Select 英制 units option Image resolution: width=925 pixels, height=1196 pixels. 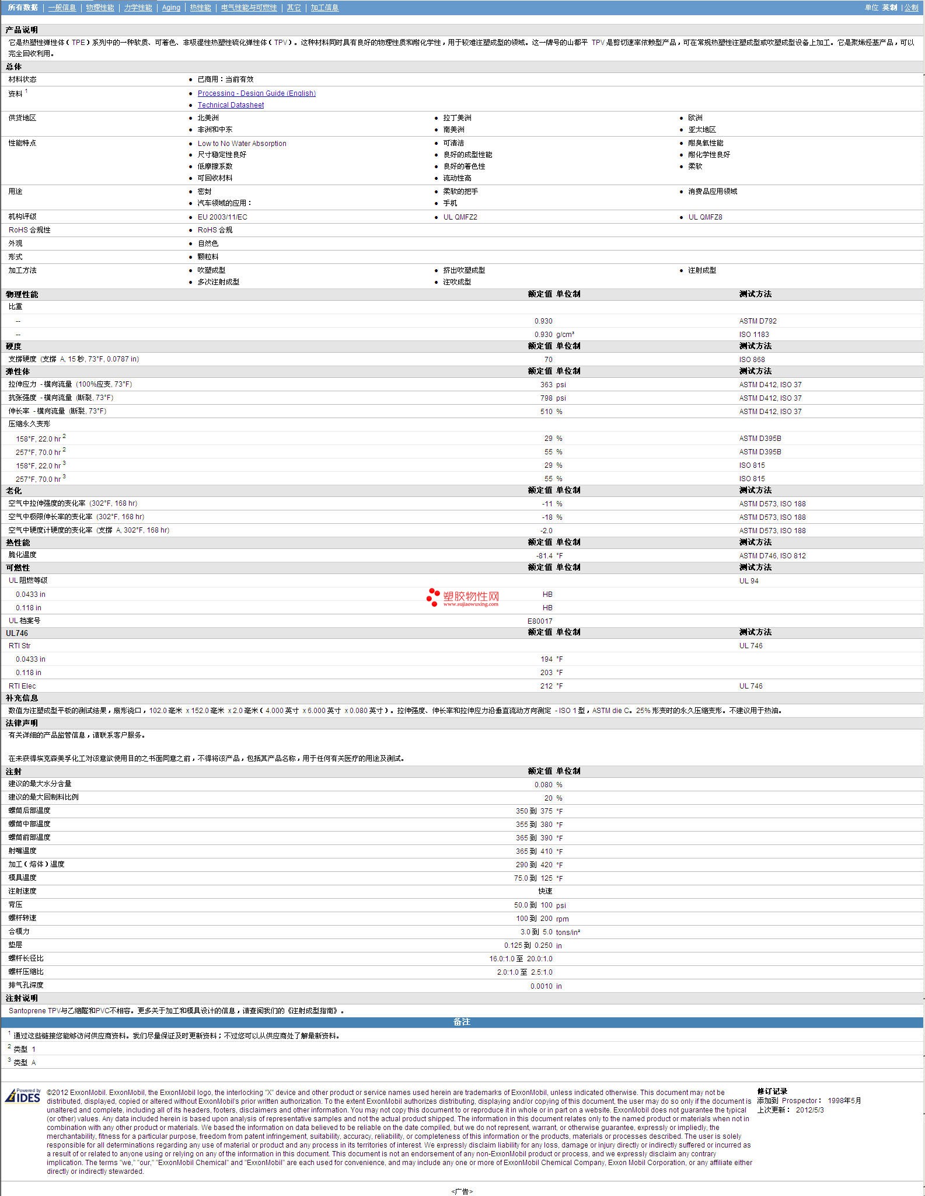[x=889, y=8]
